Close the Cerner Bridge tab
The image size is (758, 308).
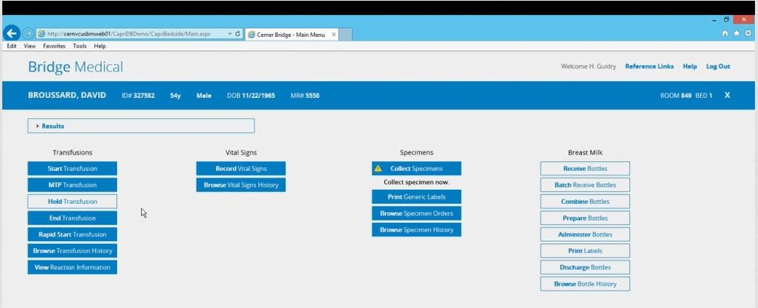pyautogui.click(x=334, y=34)
